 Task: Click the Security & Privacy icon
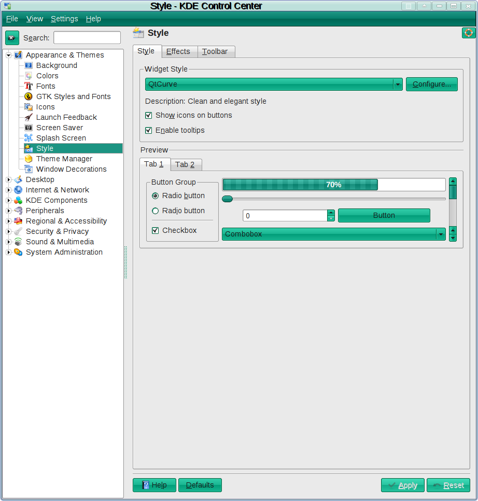18,232
